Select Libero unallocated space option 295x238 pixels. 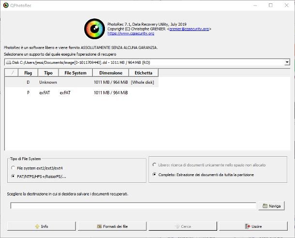click(209, 165)
